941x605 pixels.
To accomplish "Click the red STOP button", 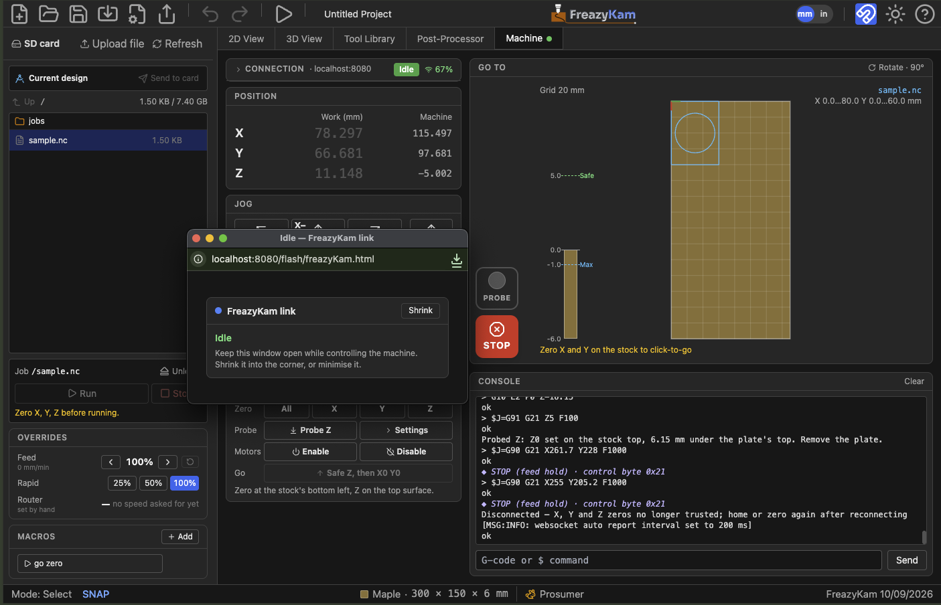I will click(497, 337).
